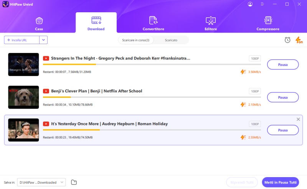Click the 2.10MB/s speed value

point(254,105)
